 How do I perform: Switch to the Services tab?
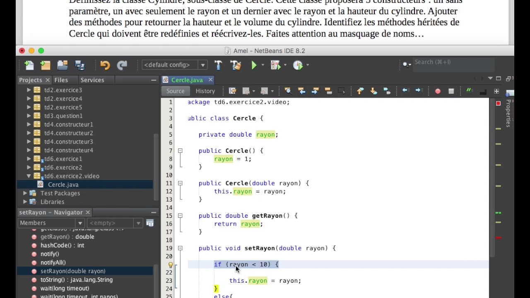(x=92, y=80)
